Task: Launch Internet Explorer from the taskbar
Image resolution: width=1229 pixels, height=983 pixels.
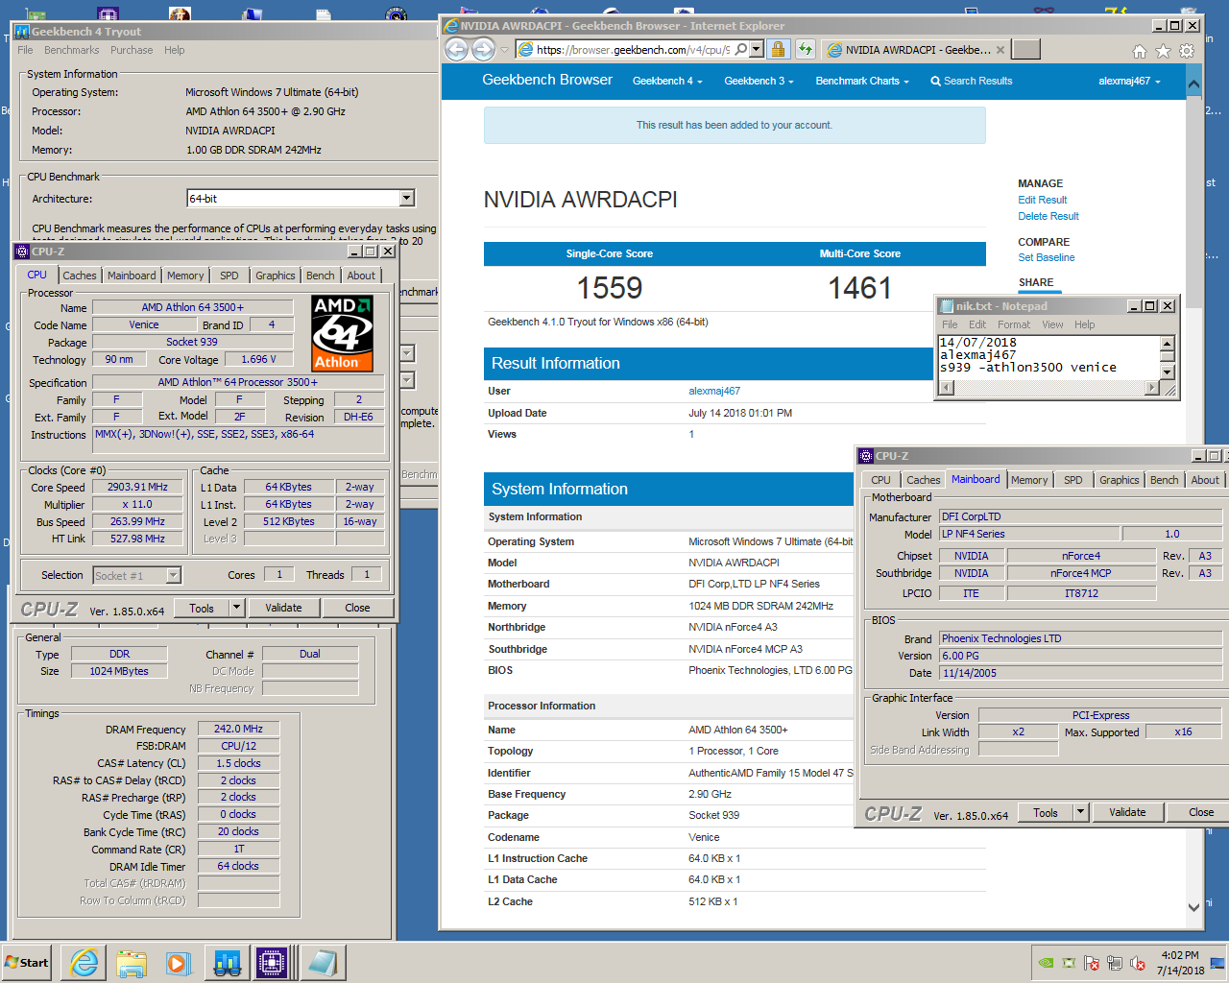Action: point(84,963)
